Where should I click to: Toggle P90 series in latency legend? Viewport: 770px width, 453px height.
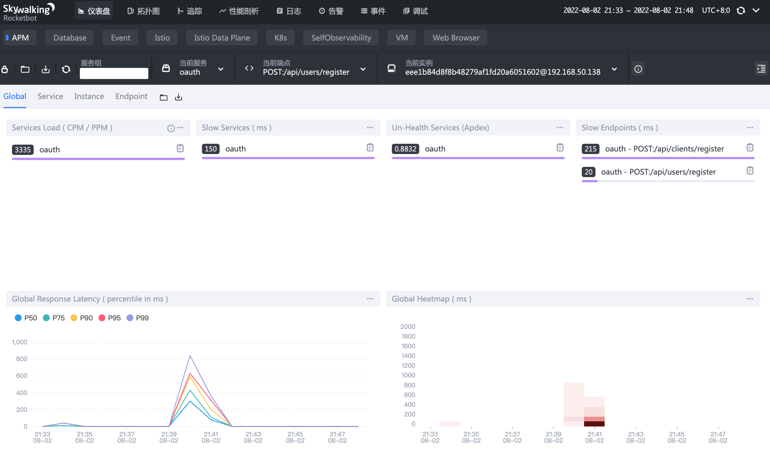coord(82,318)
